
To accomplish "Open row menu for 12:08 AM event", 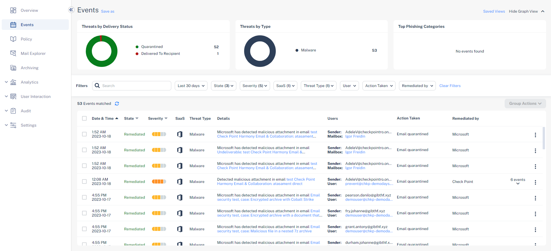I will (535, 182).
